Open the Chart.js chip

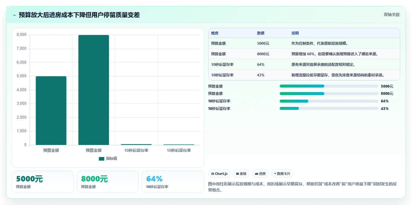tap(219, 174)
